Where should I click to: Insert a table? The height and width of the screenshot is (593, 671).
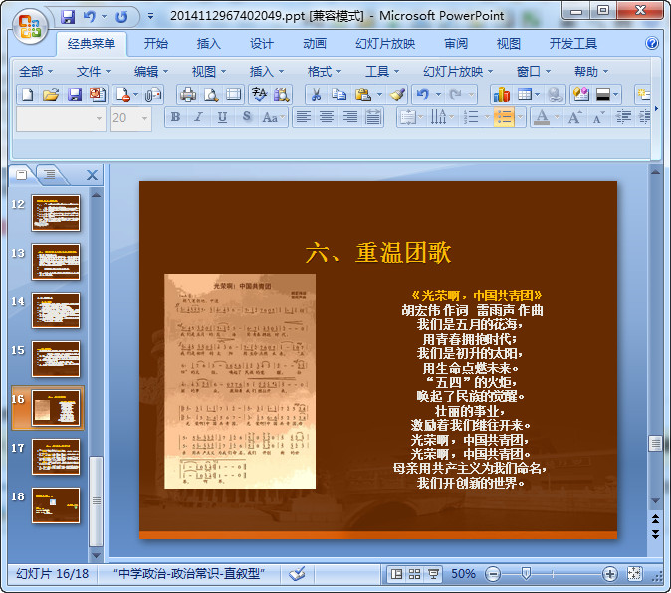pyautogui.click(x=525, y=95)
